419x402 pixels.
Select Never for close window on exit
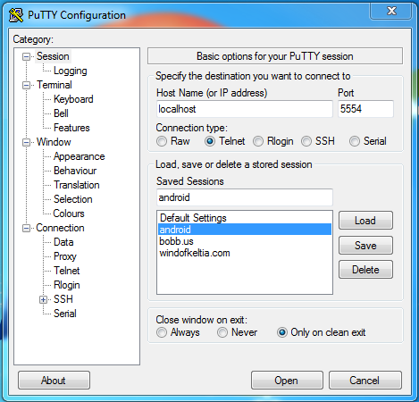point(222,332)
